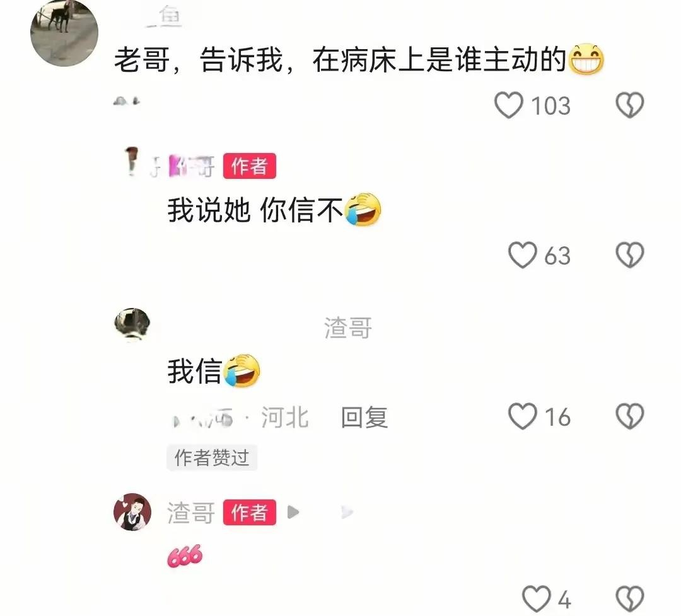Tap the 作者 badge beside 渣哥 name

[249, 512]
